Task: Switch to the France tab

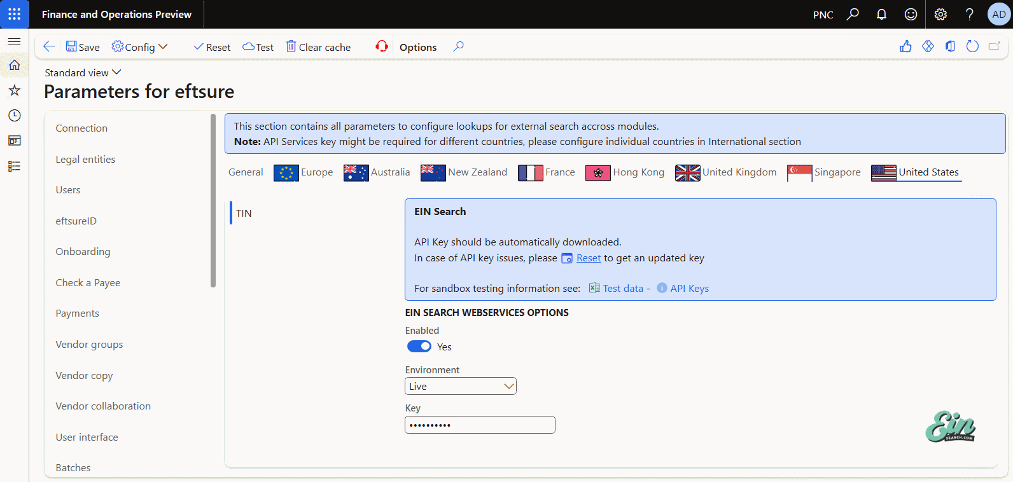Action: click(547, 172)
